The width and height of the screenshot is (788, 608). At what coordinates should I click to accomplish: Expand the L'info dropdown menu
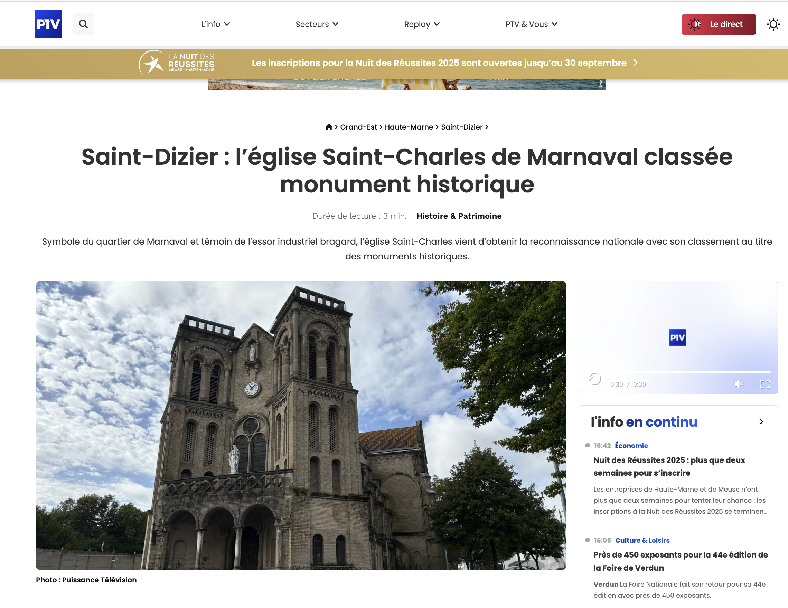click(x=215, y=24)
